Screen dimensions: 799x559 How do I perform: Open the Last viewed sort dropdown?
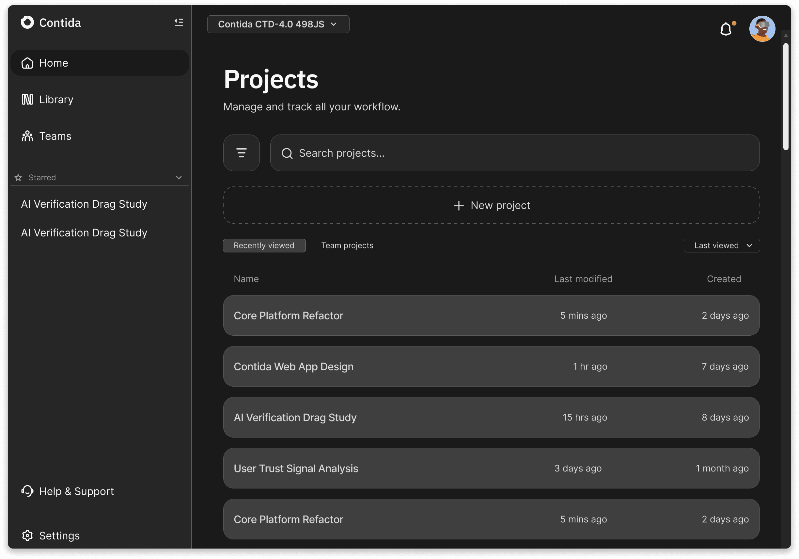pyautogui.click(x=721, y=246)
